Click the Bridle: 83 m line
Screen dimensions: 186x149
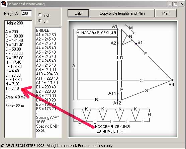pyautogui.click(x=15, y=106)
